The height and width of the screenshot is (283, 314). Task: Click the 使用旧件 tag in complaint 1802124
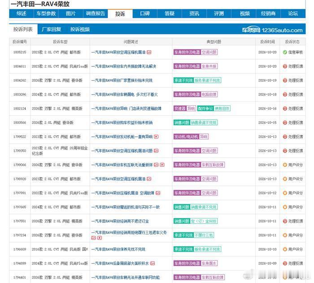222,109
